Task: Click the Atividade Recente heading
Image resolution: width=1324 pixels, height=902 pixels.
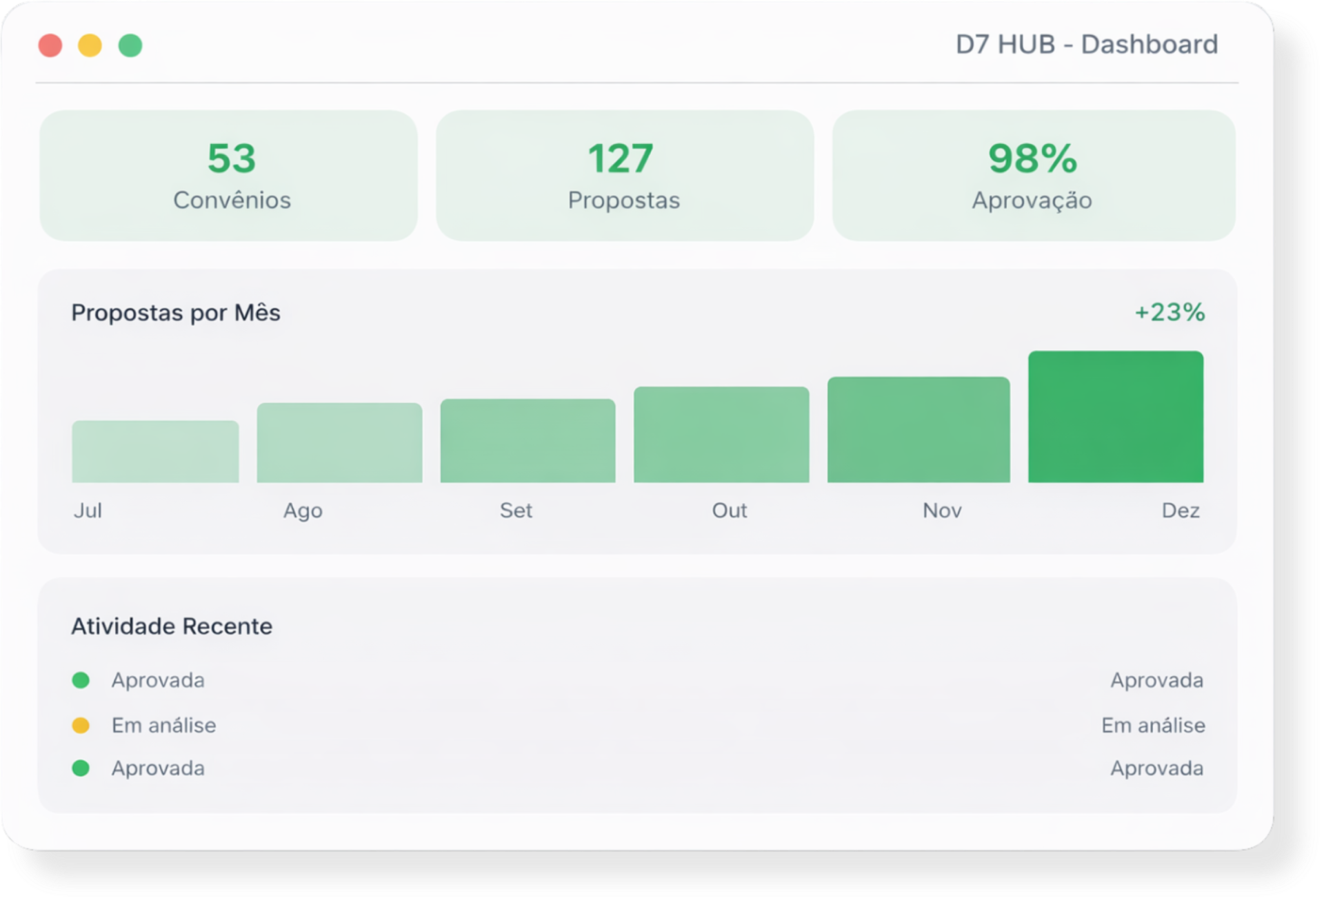Action: [172, 626]
